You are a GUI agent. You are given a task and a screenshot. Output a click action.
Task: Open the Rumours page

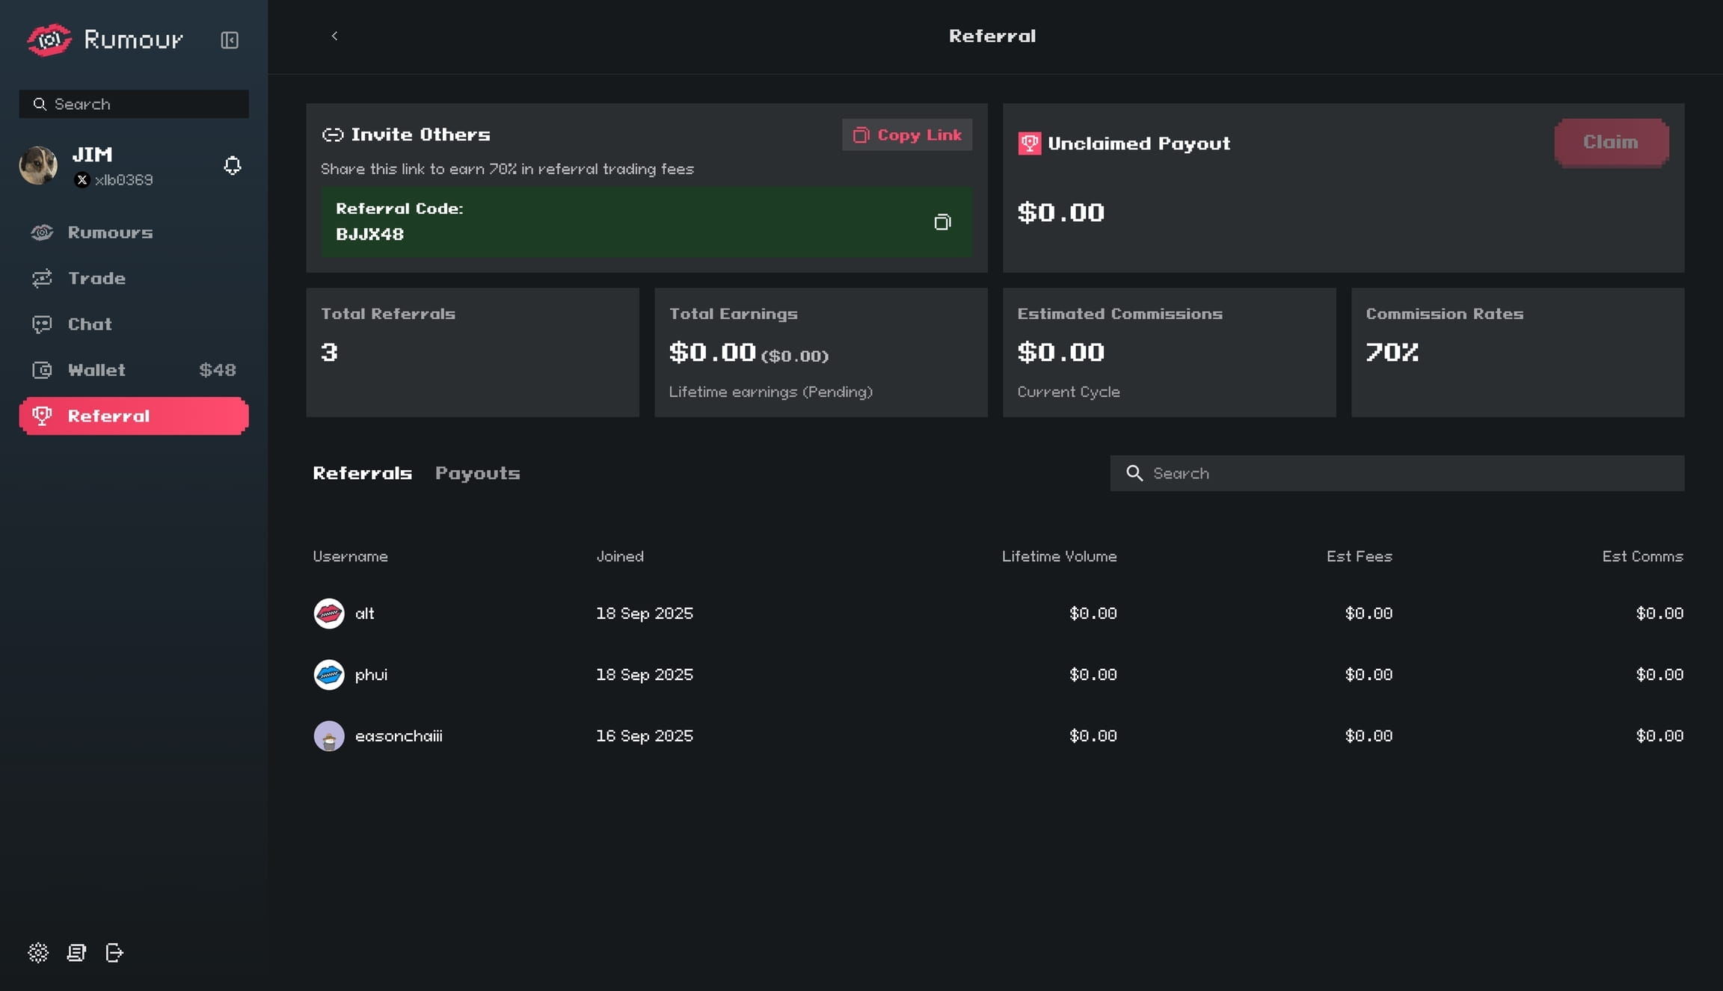(110, 232)
